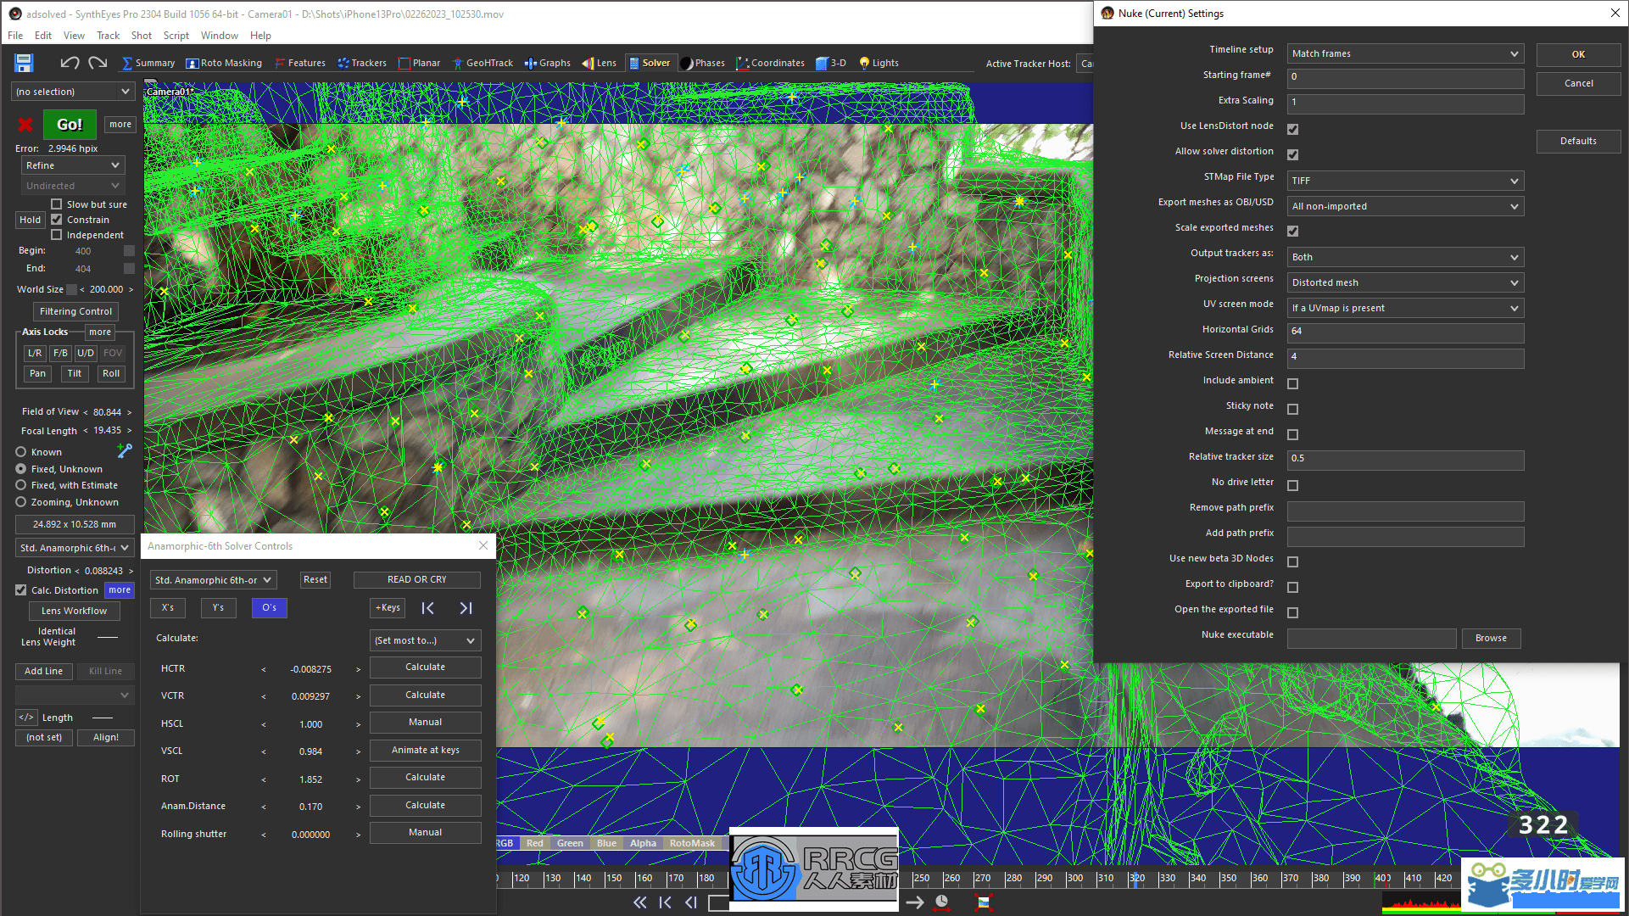Click the right arrow playback icon
The height and width of the screenshot is (916, 1629).
pos(915,902)
